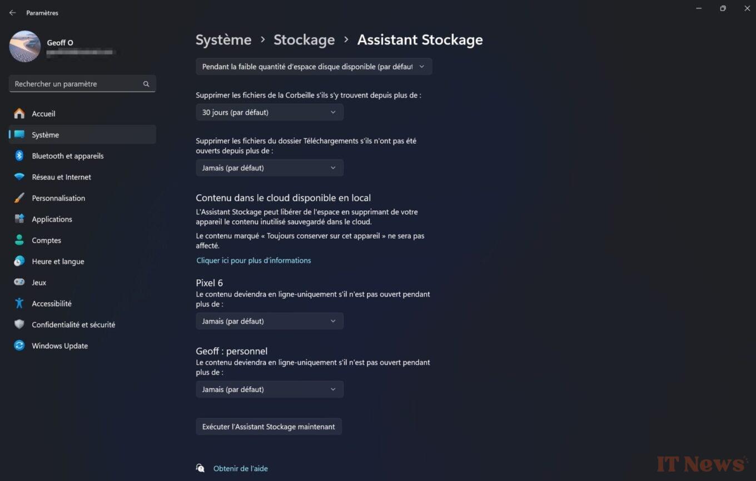
Task: Open the Geoff personnel cleanup dropdown
Action: pos(269,389)
